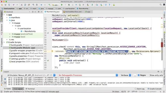166x93 pixels.
Task: Click the editor vertical scrollbar thumb
Action: [162, 49]
